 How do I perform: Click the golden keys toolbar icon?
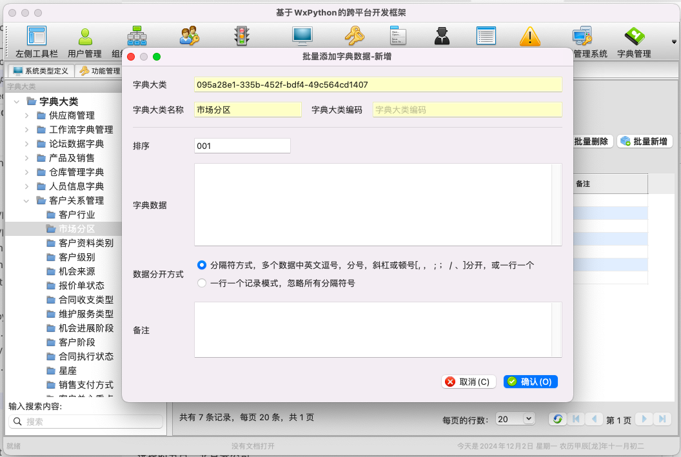(x=354, y=36)
